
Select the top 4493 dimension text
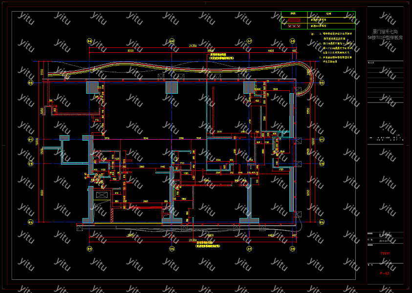(x=270, y=51)
